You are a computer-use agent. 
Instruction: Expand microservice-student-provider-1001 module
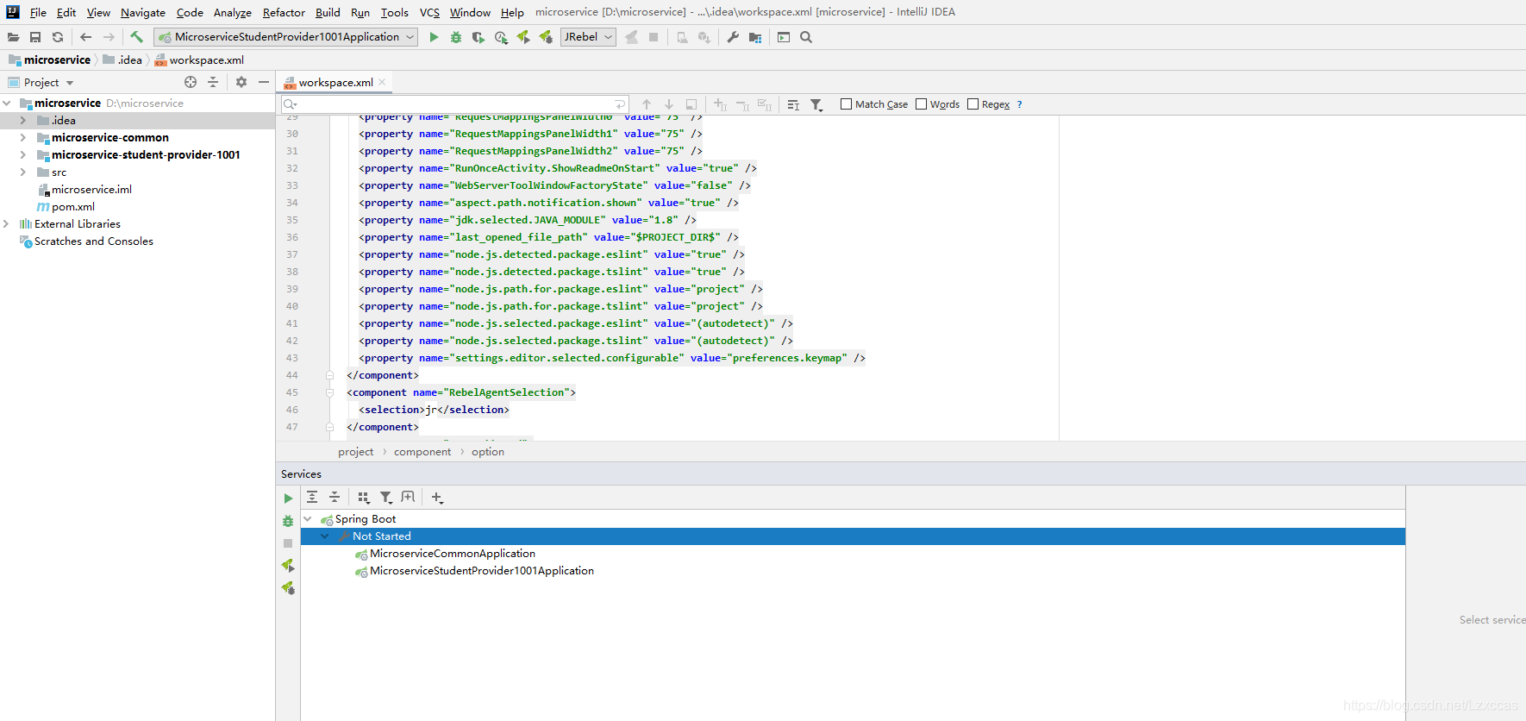coord(23,155)
